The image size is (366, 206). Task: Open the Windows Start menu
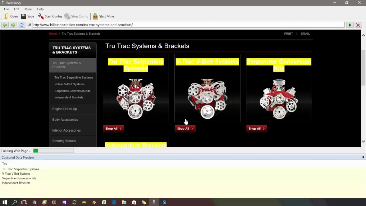(x=5, y=202)
